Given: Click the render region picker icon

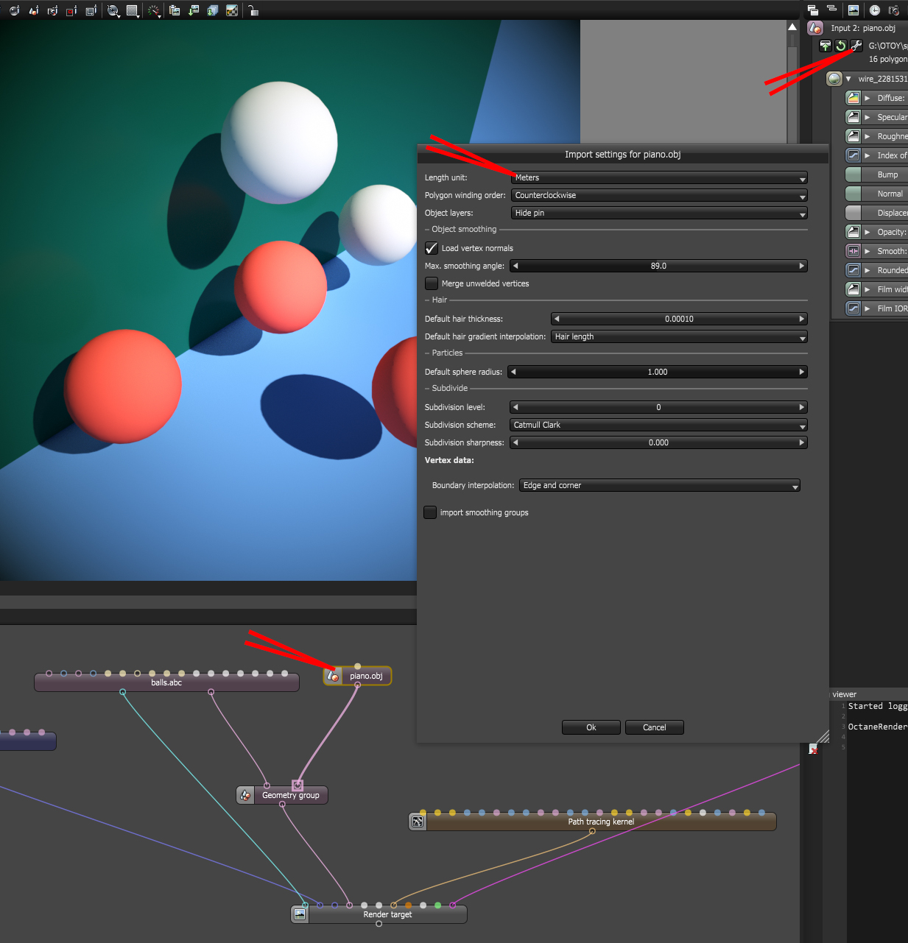Looking at the screenshot, I should click(72, 10).
